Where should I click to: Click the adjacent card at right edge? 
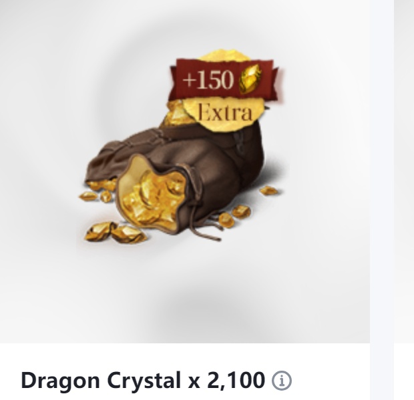pos(404,200)
